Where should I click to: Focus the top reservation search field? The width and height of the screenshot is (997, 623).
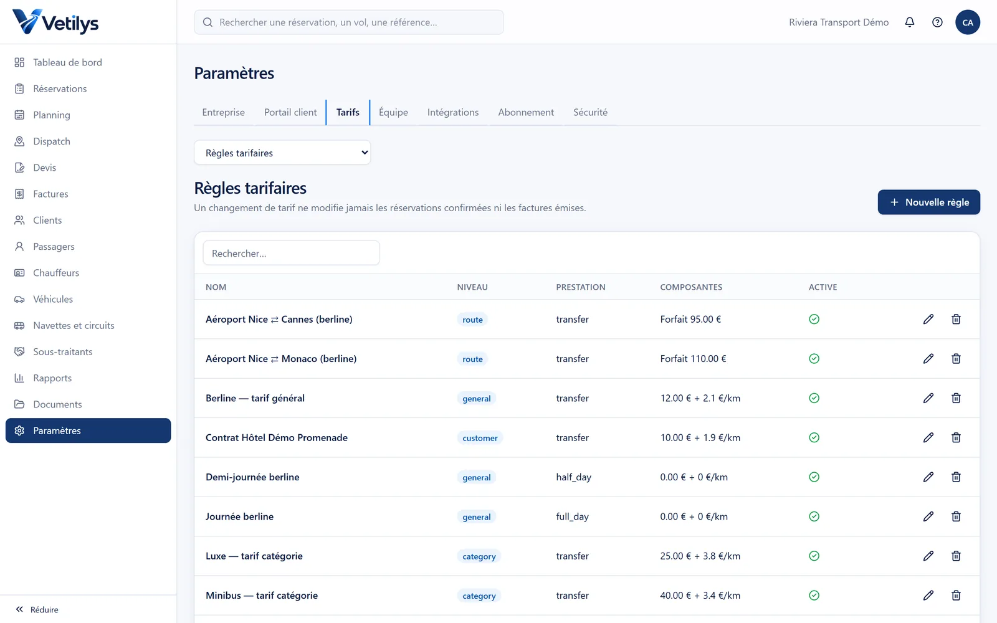coord(349,22)
